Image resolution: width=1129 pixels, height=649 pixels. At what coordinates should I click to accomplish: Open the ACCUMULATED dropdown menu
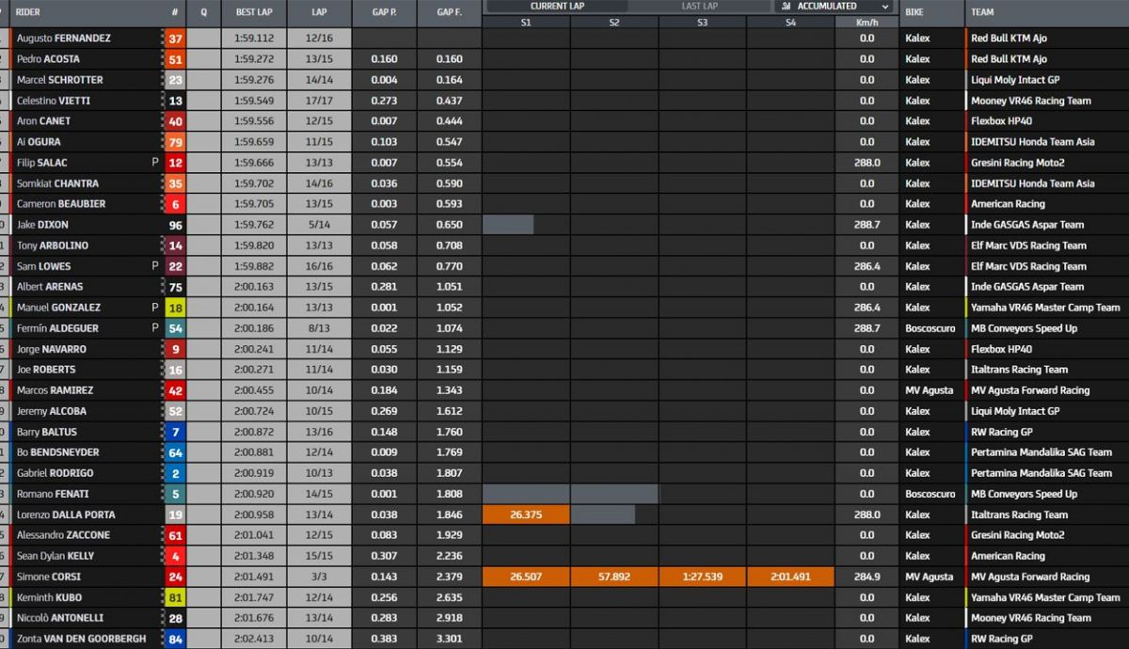[833, 6]
